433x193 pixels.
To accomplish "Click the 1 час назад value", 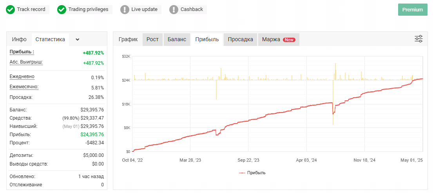I will coord(91,177).
